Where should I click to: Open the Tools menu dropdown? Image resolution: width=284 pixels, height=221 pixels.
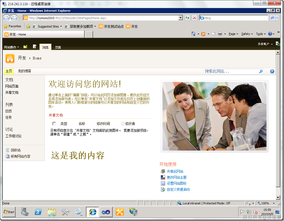tap(261, 34)
